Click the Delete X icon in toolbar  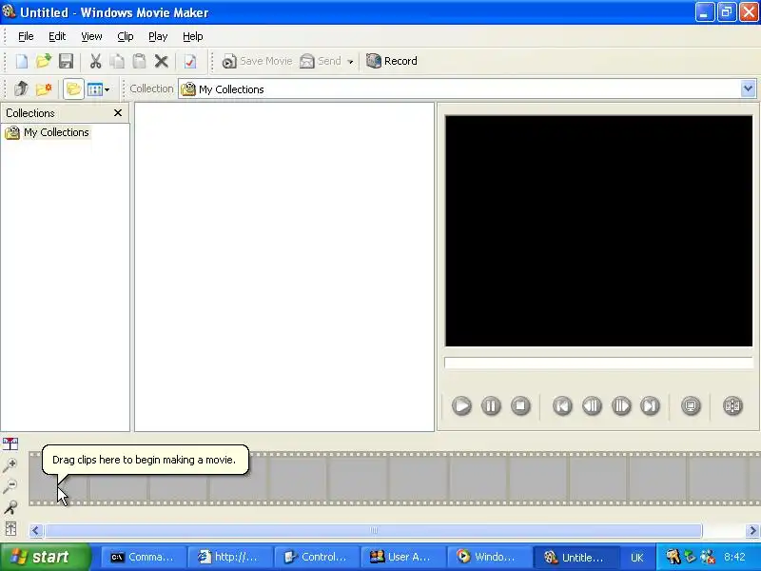click(161, 61)
